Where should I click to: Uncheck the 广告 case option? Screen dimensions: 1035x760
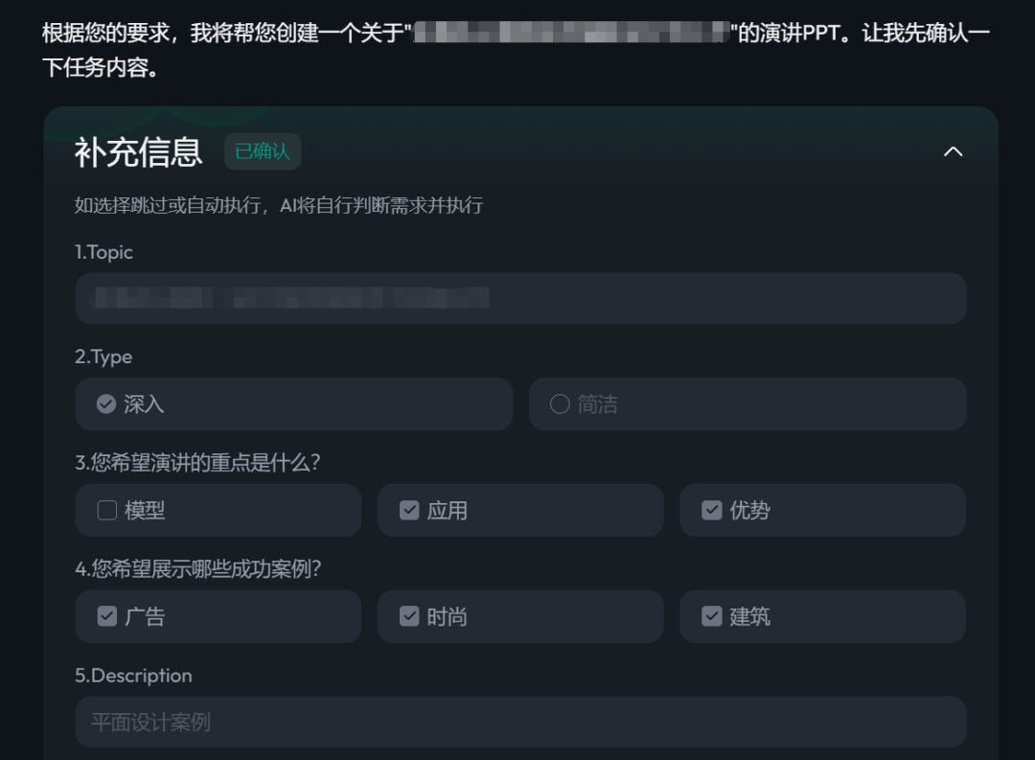pyautogui.click(x=107, y=616)
